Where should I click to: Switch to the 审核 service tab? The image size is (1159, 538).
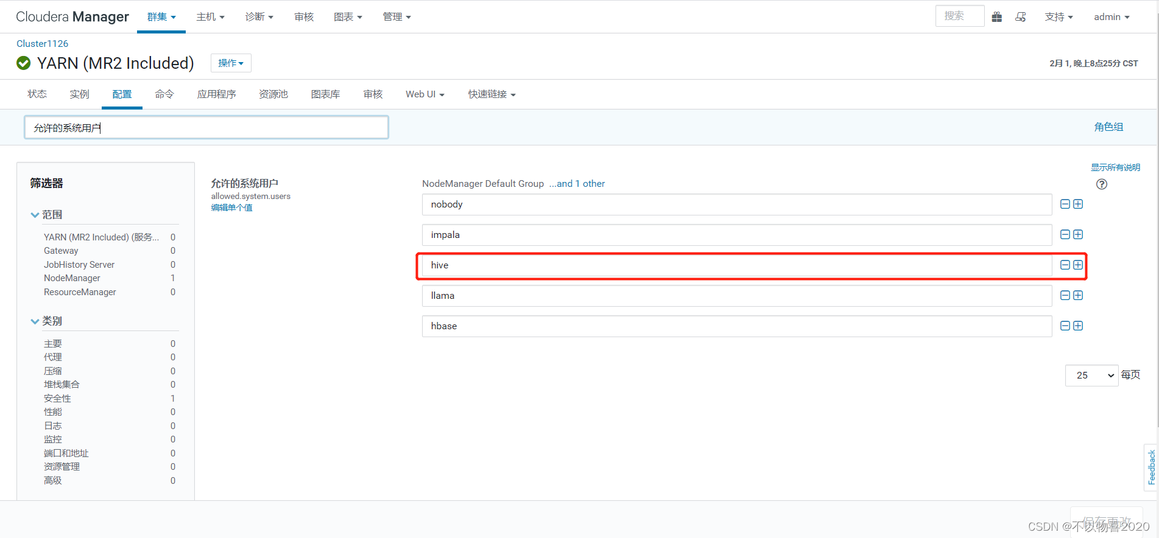tap(373, 94)
